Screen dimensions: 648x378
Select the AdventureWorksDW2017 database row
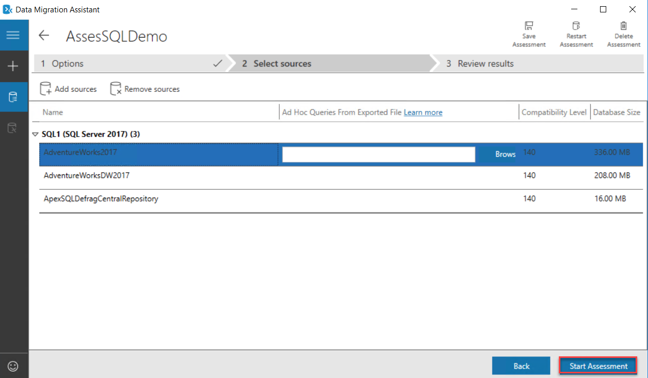coord(87,175)
